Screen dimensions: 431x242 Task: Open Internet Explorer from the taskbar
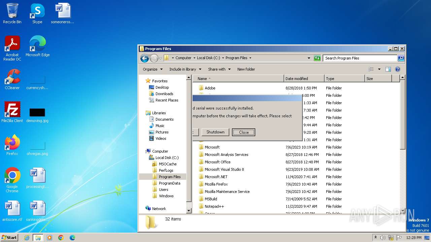click(x=27, y=238)
